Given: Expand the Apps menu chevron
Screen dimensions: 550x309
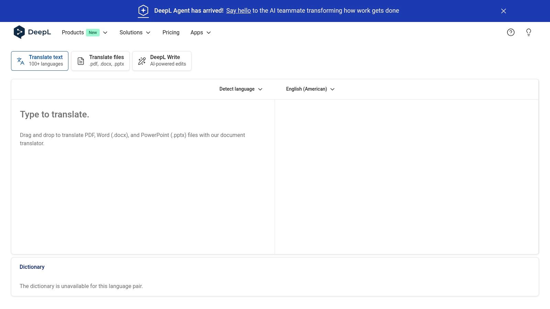Looking at the screenshot, I should pos(209,33).
